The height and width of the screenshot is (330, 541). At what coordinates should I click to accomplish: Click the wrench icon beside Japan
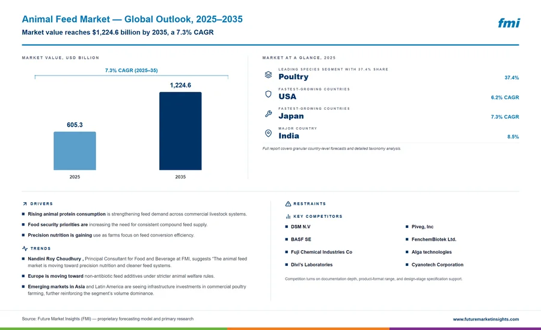[268, 113]
